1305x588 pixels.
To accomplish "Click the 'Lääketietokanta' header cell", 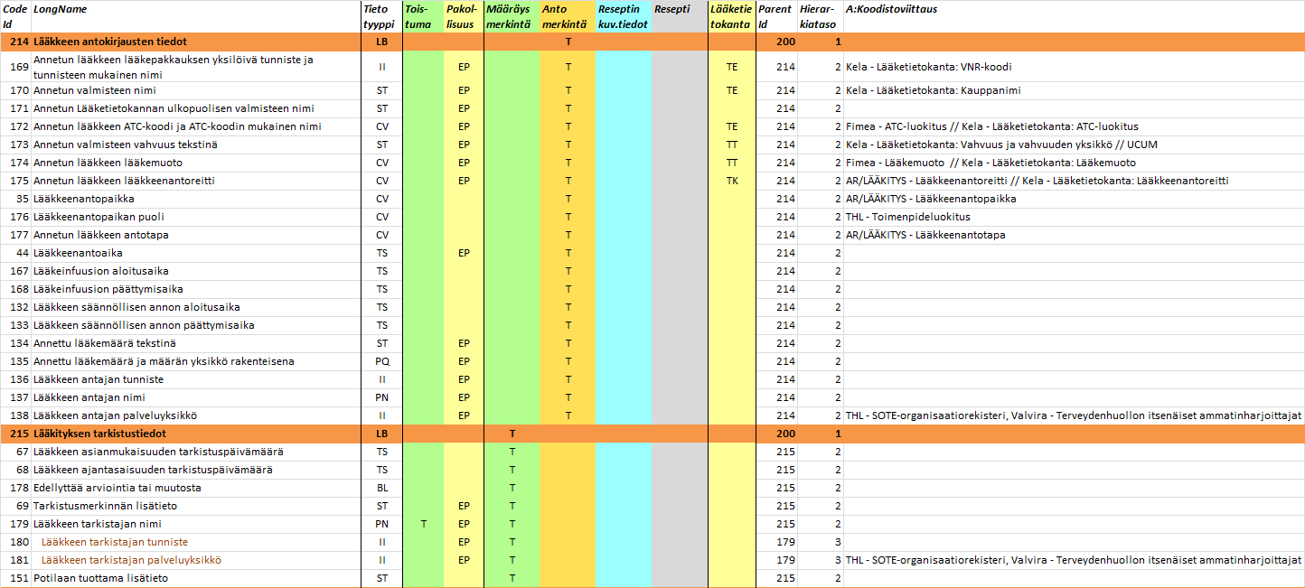I will coord(731,16).
